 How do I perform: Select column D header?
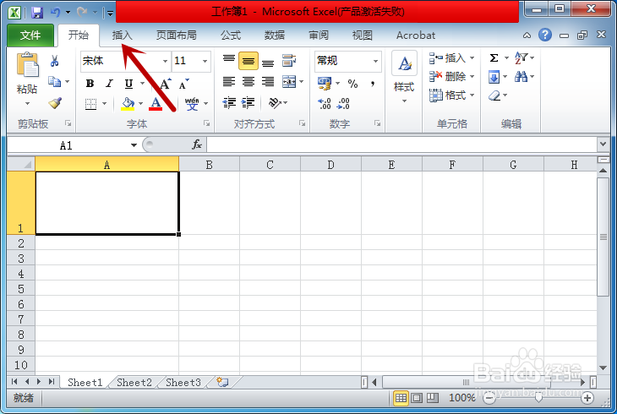(x=331, y=165)
